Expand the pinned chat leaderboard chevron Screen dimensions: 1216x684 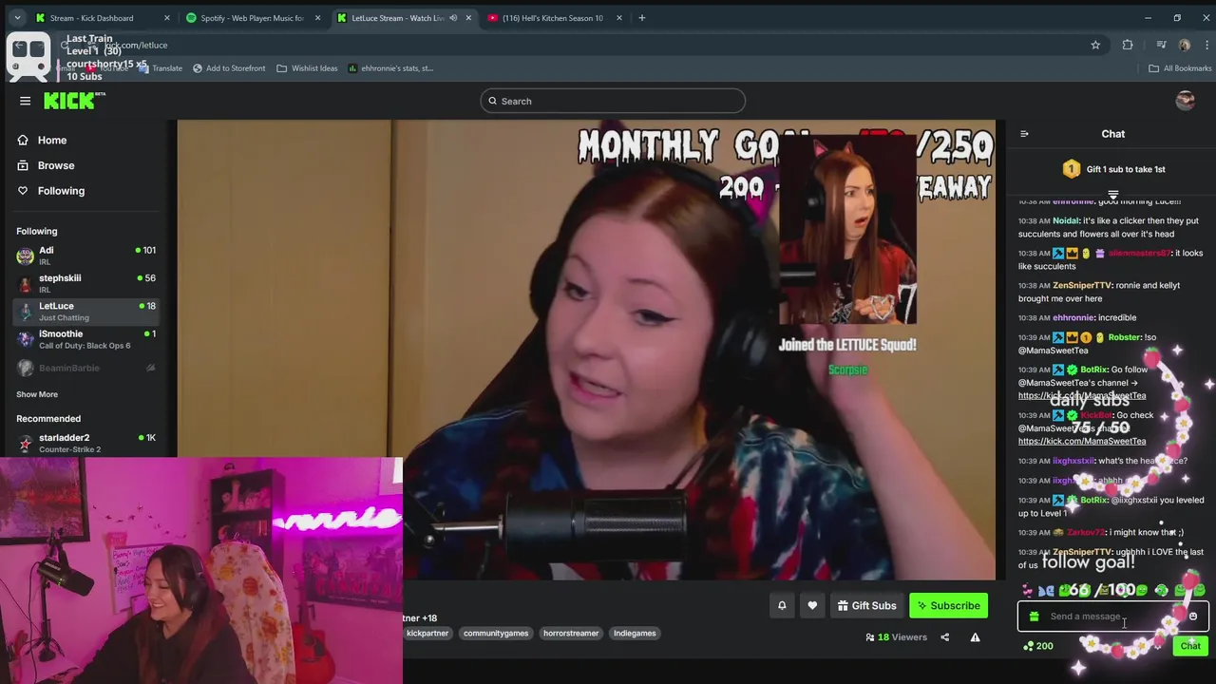click(x=1113, y=194)
